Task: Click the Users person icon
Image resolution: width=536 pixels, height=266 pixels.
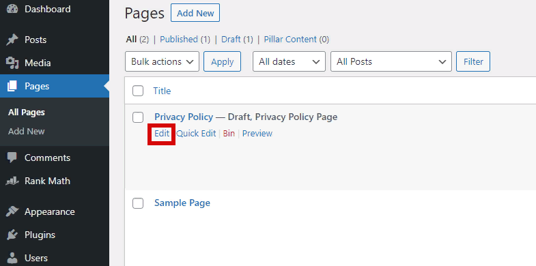Action: tap(12, 258)
